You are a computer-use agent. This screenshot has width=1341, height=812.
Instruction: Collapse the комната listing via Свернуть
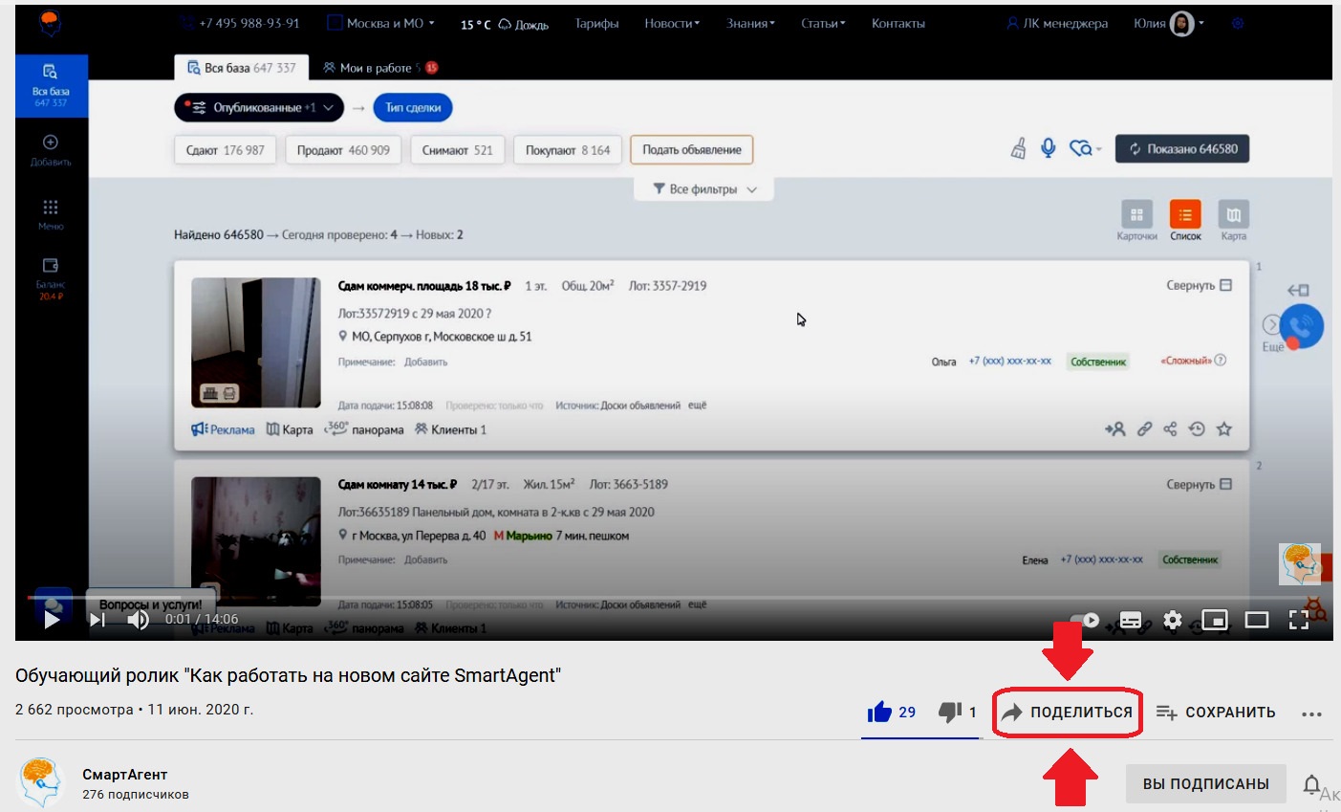coord(1200,484)
